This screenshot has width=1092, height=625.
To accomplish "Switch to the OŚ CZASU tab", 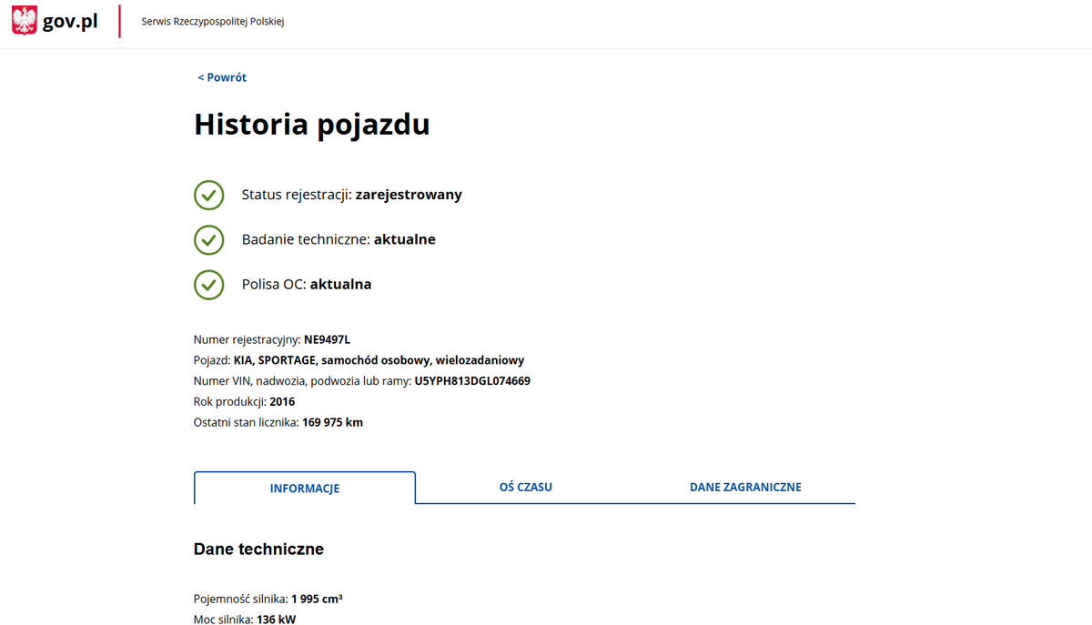I will pyautogui.click(x=525, y=487).
